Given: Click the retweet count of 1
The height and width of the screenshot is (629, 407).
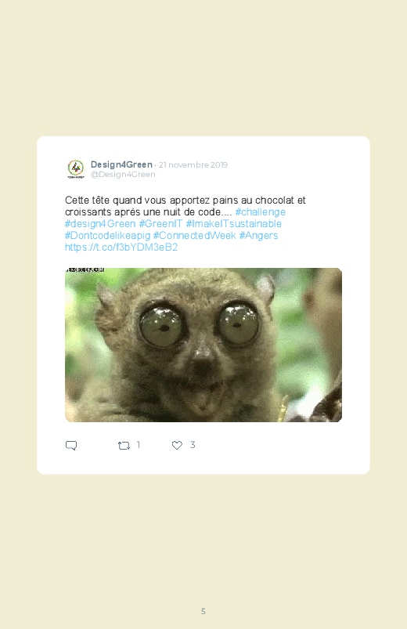Looking at the screenshot, I should pyautogui.click(x=138, y=444).
